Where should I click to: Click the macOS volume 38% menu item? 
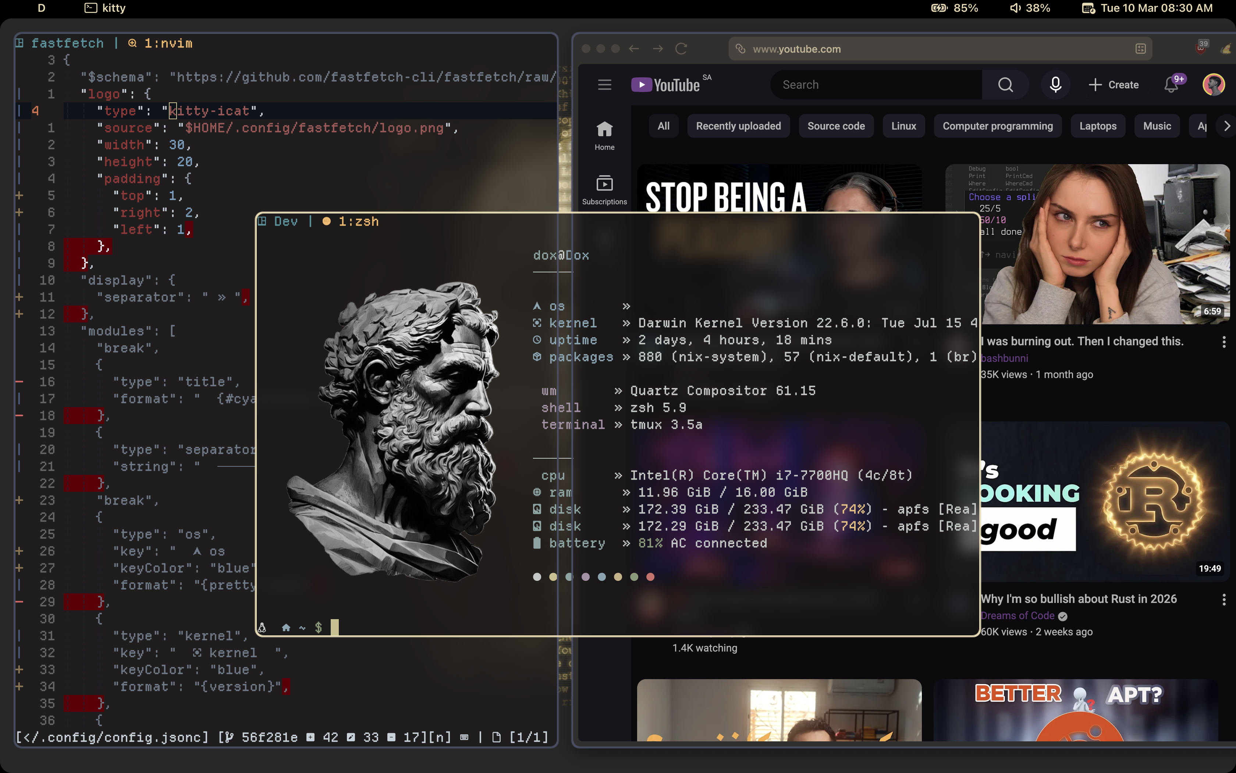click(1030, 8)
